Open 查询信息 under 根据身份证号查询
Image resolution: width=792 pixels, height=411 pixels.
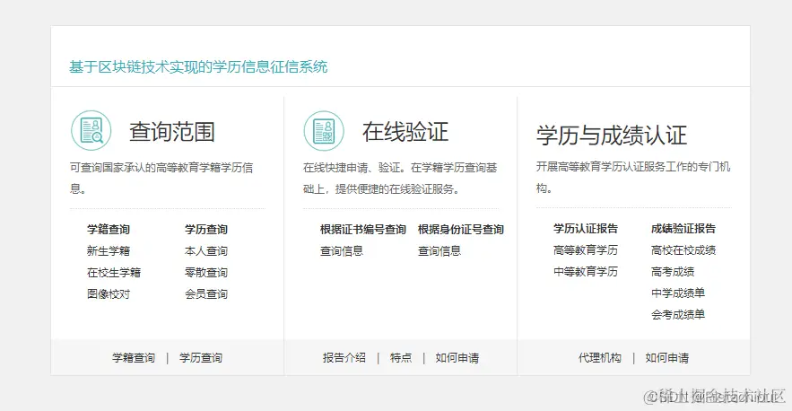(440, 250)
